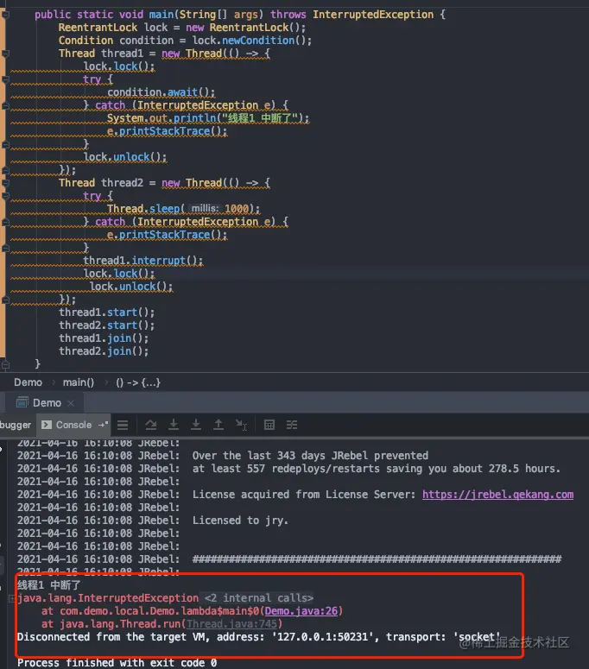The image size is (589, 669).
Task: Expand the InterruptedException stack trace gutter icon
Action: [11, 598]
